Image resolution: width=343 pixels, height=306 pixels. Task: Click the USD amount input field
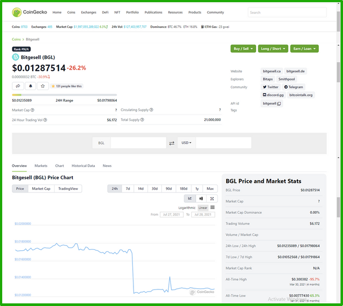pos(223,143)
